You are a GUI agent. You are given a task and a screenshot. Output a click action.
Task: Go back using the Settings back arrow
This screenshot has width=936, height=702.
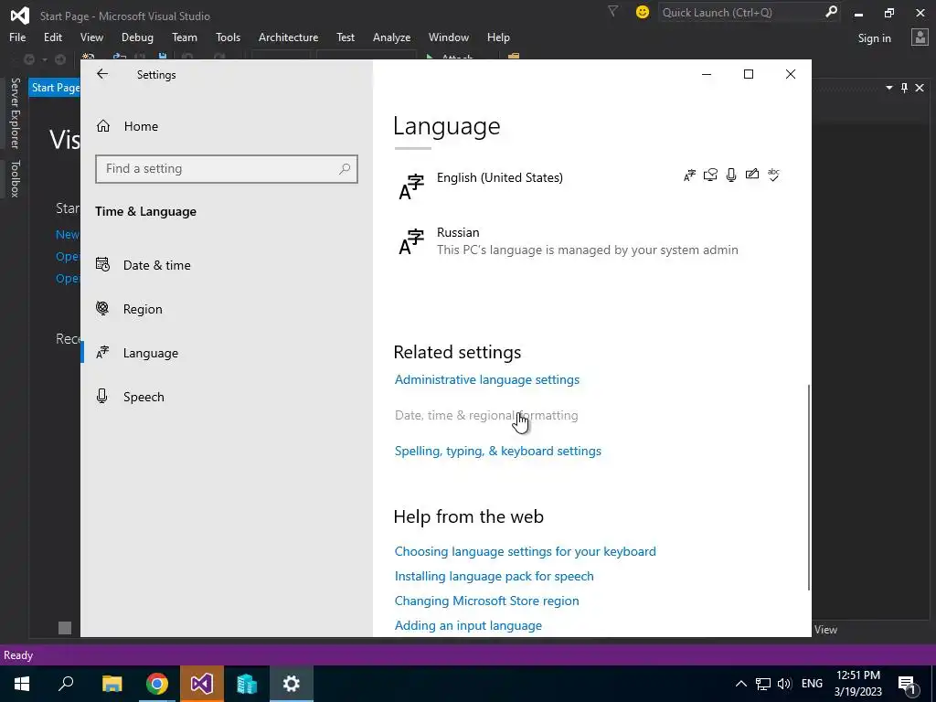point(102,74)
